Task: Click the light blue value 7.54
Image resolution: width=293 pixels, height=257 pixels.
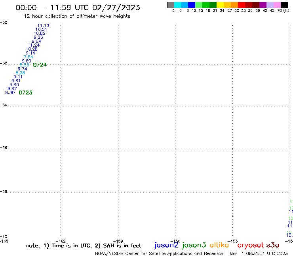Action: (x=29, y=57)
